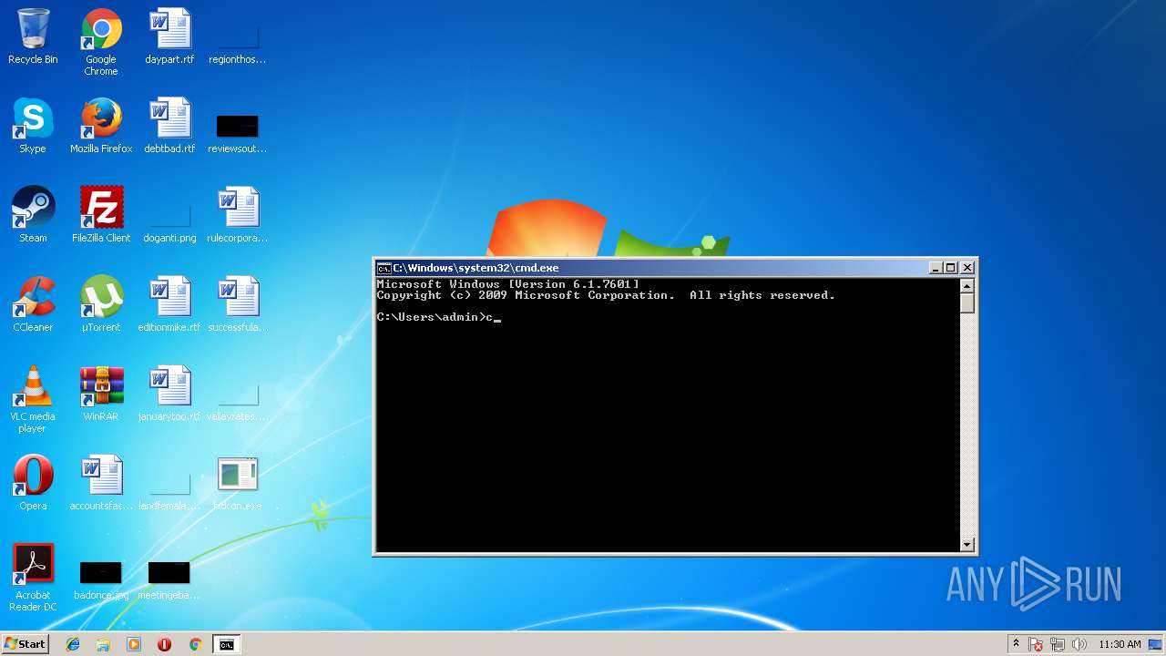The width and height of the screenshot is (1166, 656).
Task: Open the network tray icon
Action: tap(1058, 644)
